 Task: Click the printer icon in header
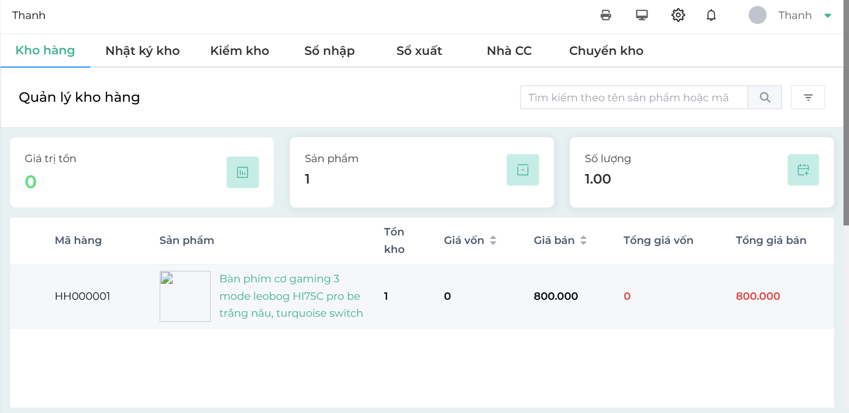click(x=605, y=15)
